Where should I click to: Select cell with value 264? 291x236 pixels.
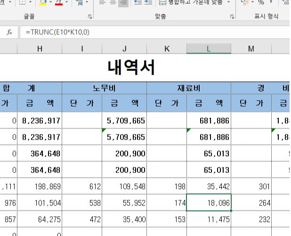[251, 203]
